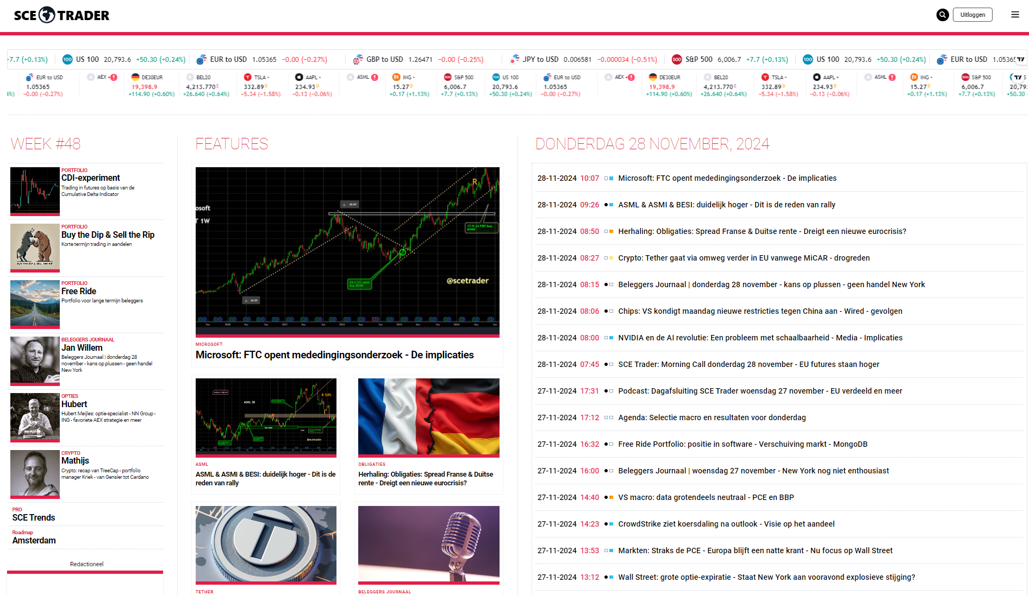Image resolution: width=1029 pixels, height=595 pixels.
Task: Open the Crypto Tether MiCAR news row
Action: (778, 258)
